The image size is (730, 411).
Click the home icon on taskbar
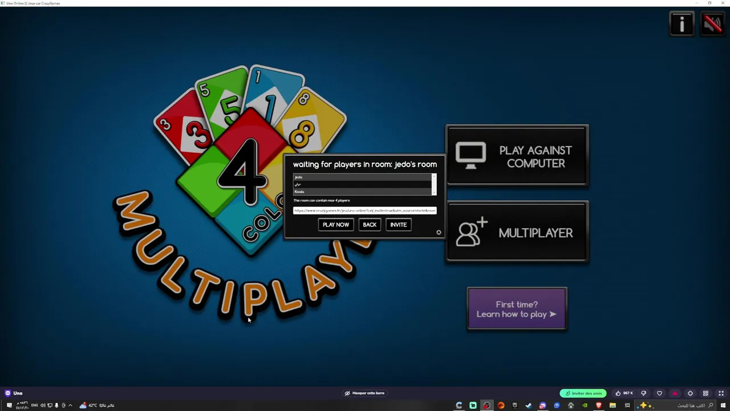click(570, 405)
